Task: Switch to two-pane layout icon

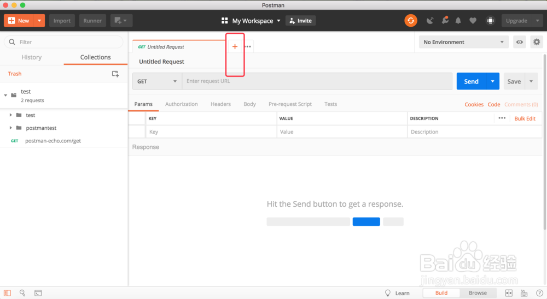Action: click(x=509, y=293)
